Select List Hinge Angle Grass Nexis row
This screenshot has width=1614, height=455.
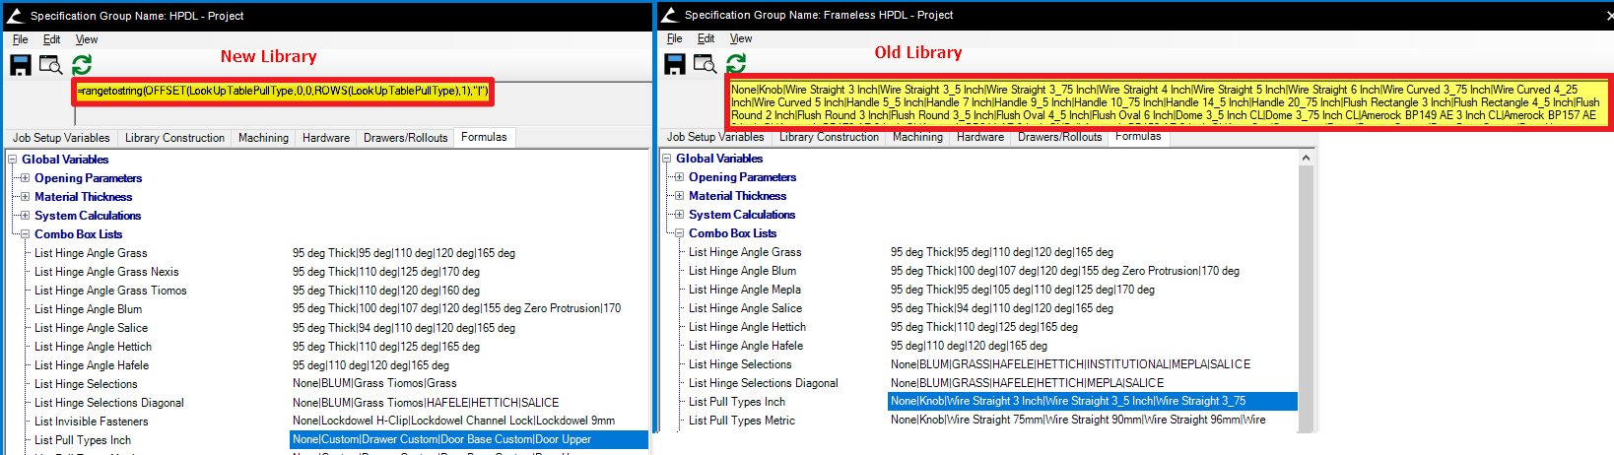click(x=106, y=272)
